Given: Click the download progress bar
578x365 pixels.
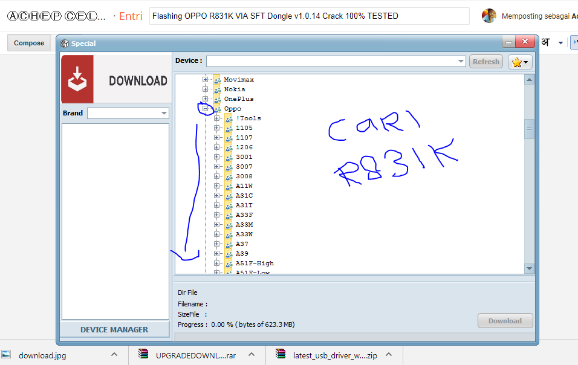Looking at the screenshot, I should [x=355, y=337].
